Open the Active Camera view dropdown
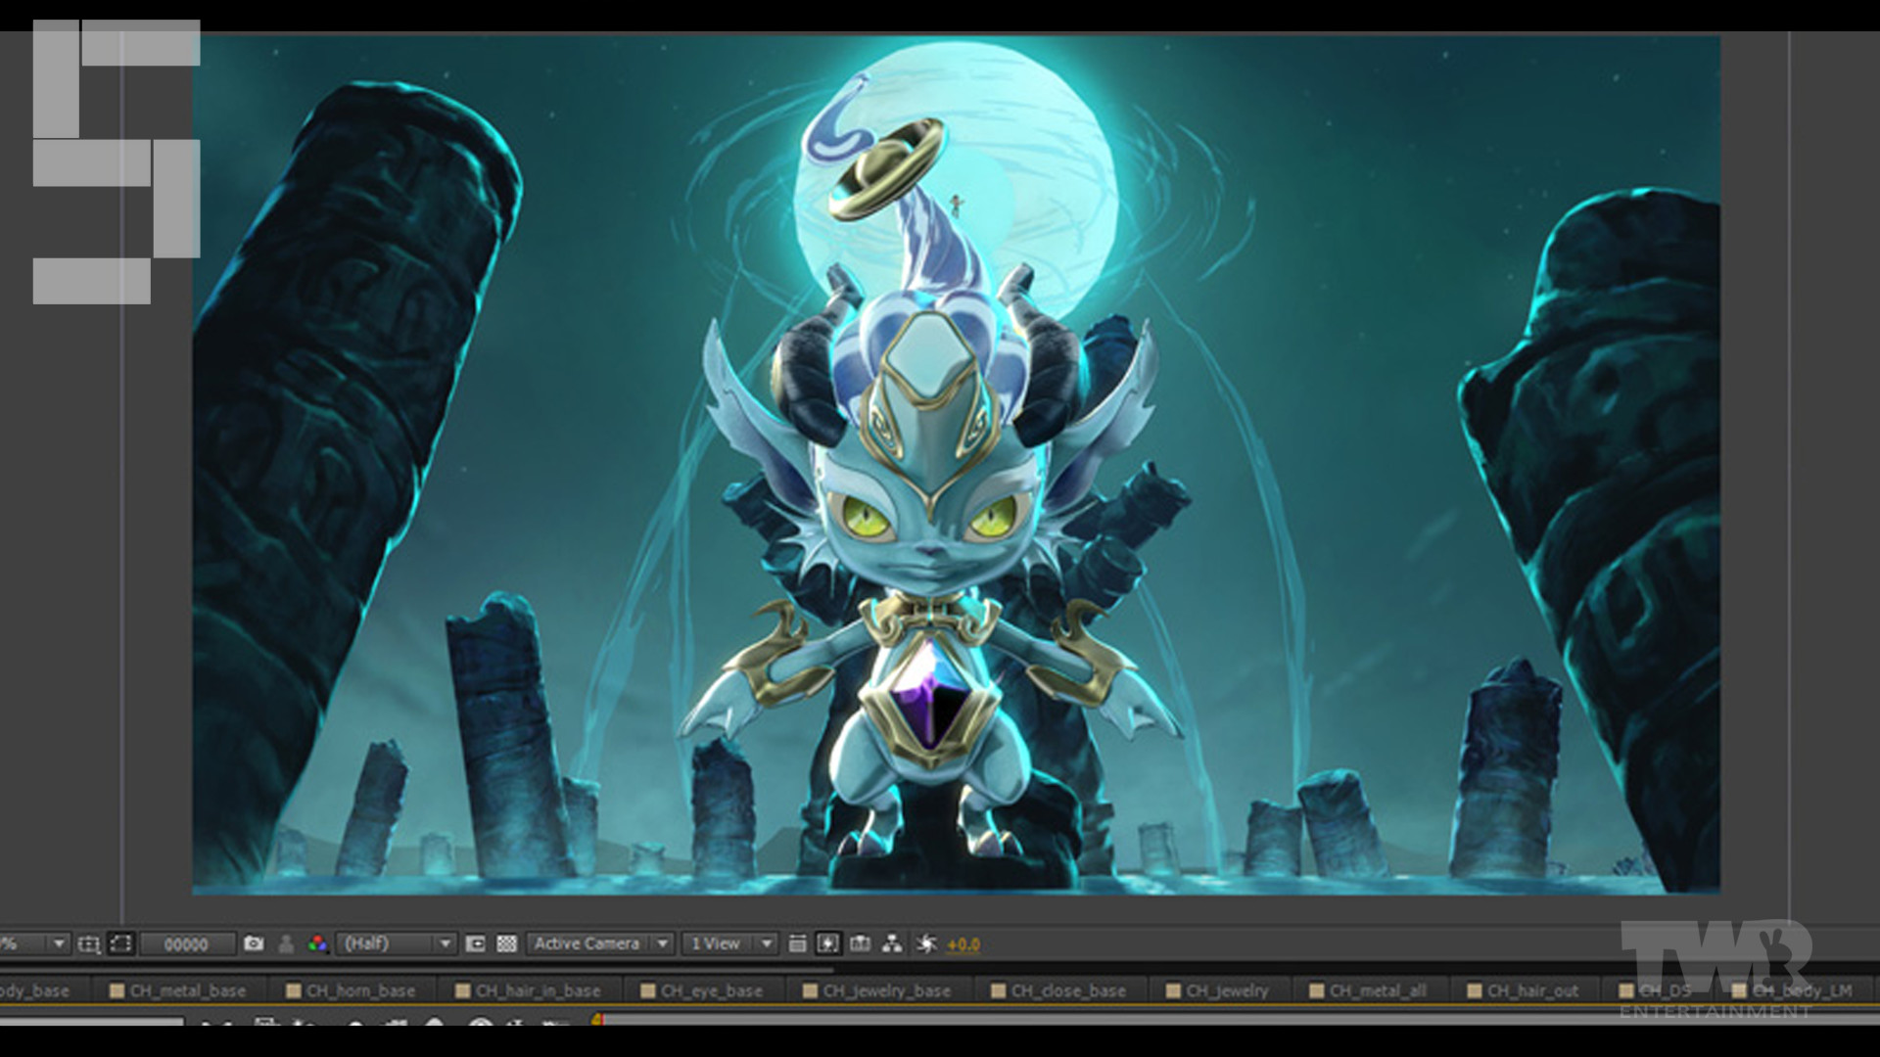The image size is (1880, 1057). pyautogui.click(x=663, y=944)
